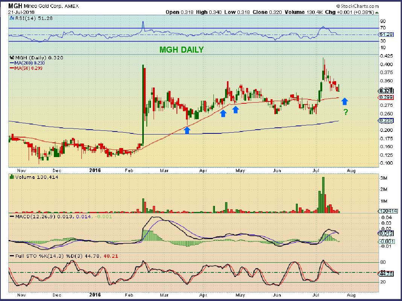Click the Low 0.318 value
402x301 pixels.
[x=237, y=12]
